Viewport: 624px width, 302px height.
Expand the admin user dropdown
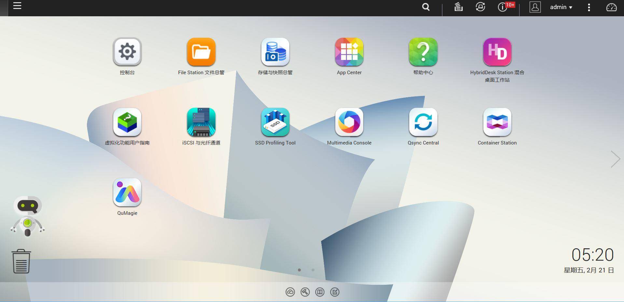click(x=561, y=7)
